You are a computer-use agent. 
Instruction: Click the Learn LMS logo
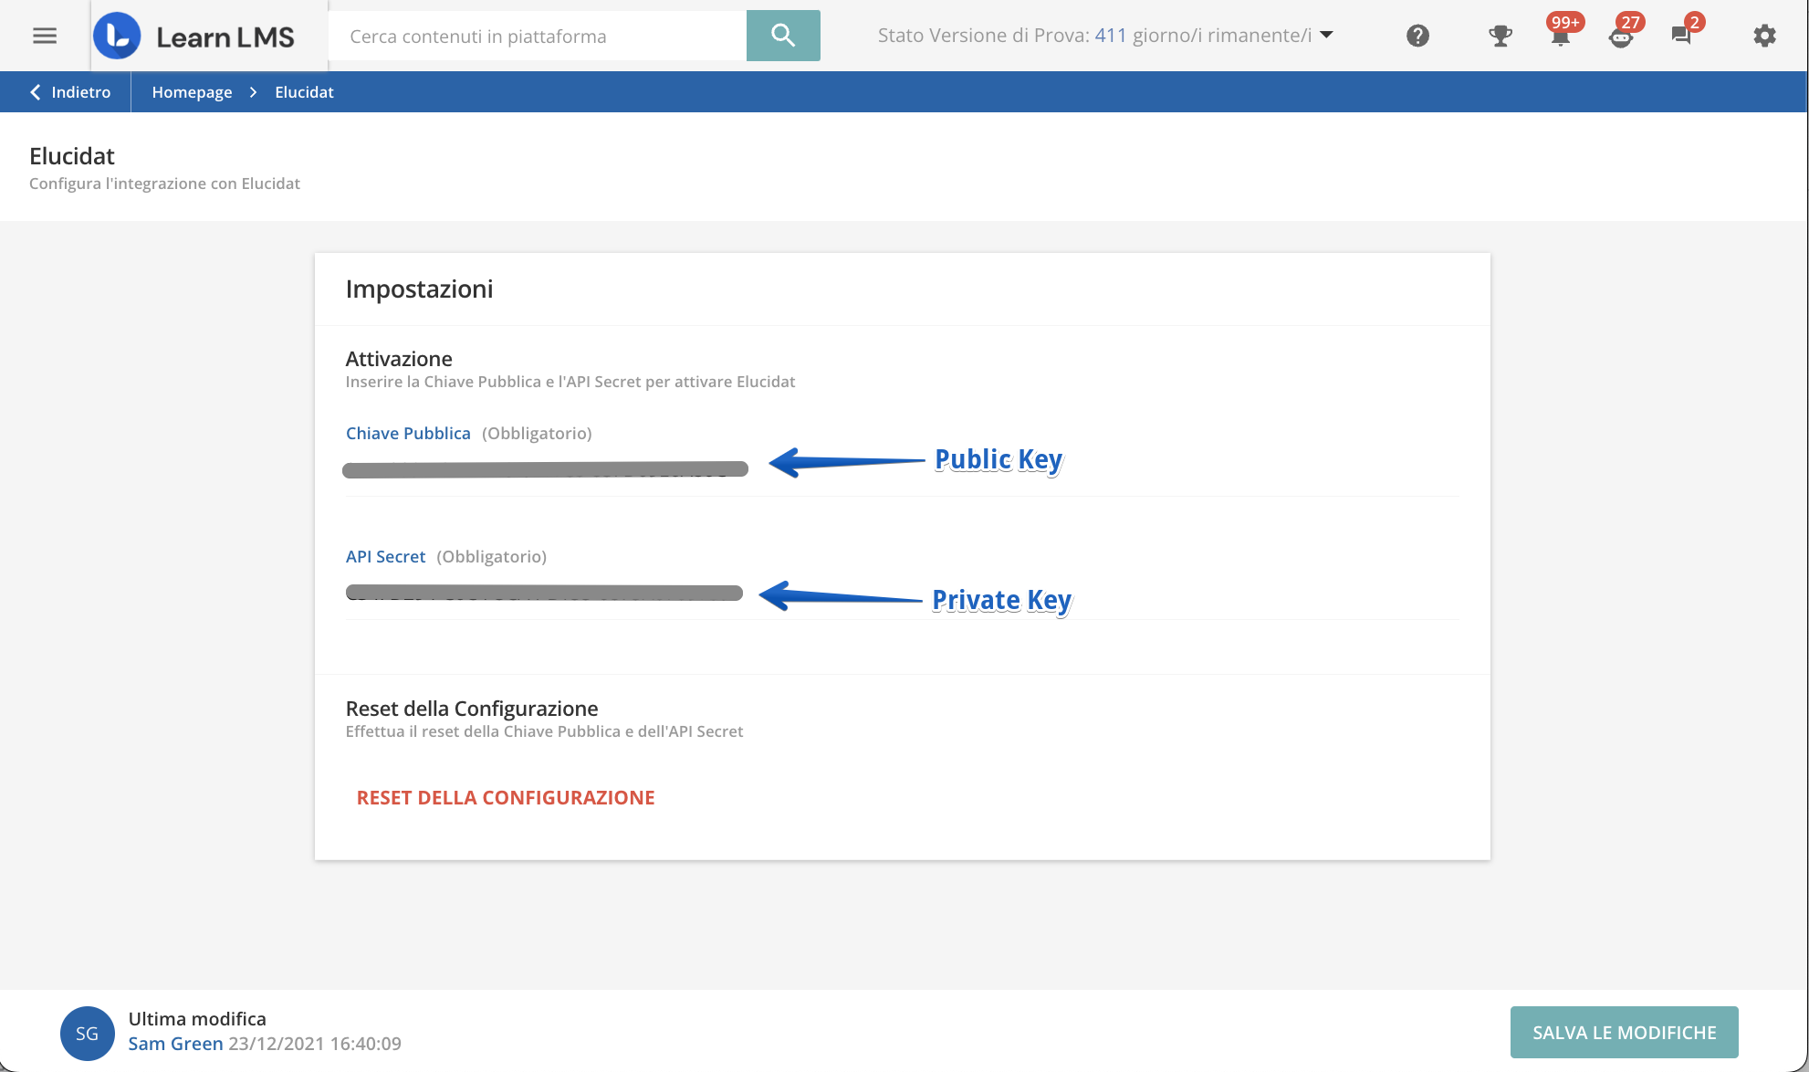[193, 37]
